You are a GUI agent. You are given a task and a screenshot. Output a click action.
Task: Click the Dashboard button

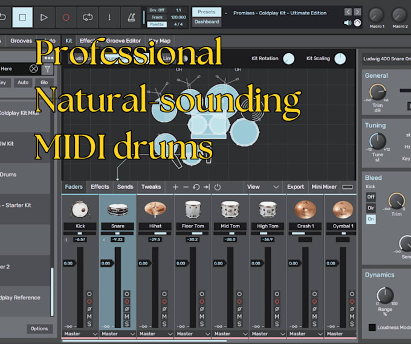[x=207, y=22]
